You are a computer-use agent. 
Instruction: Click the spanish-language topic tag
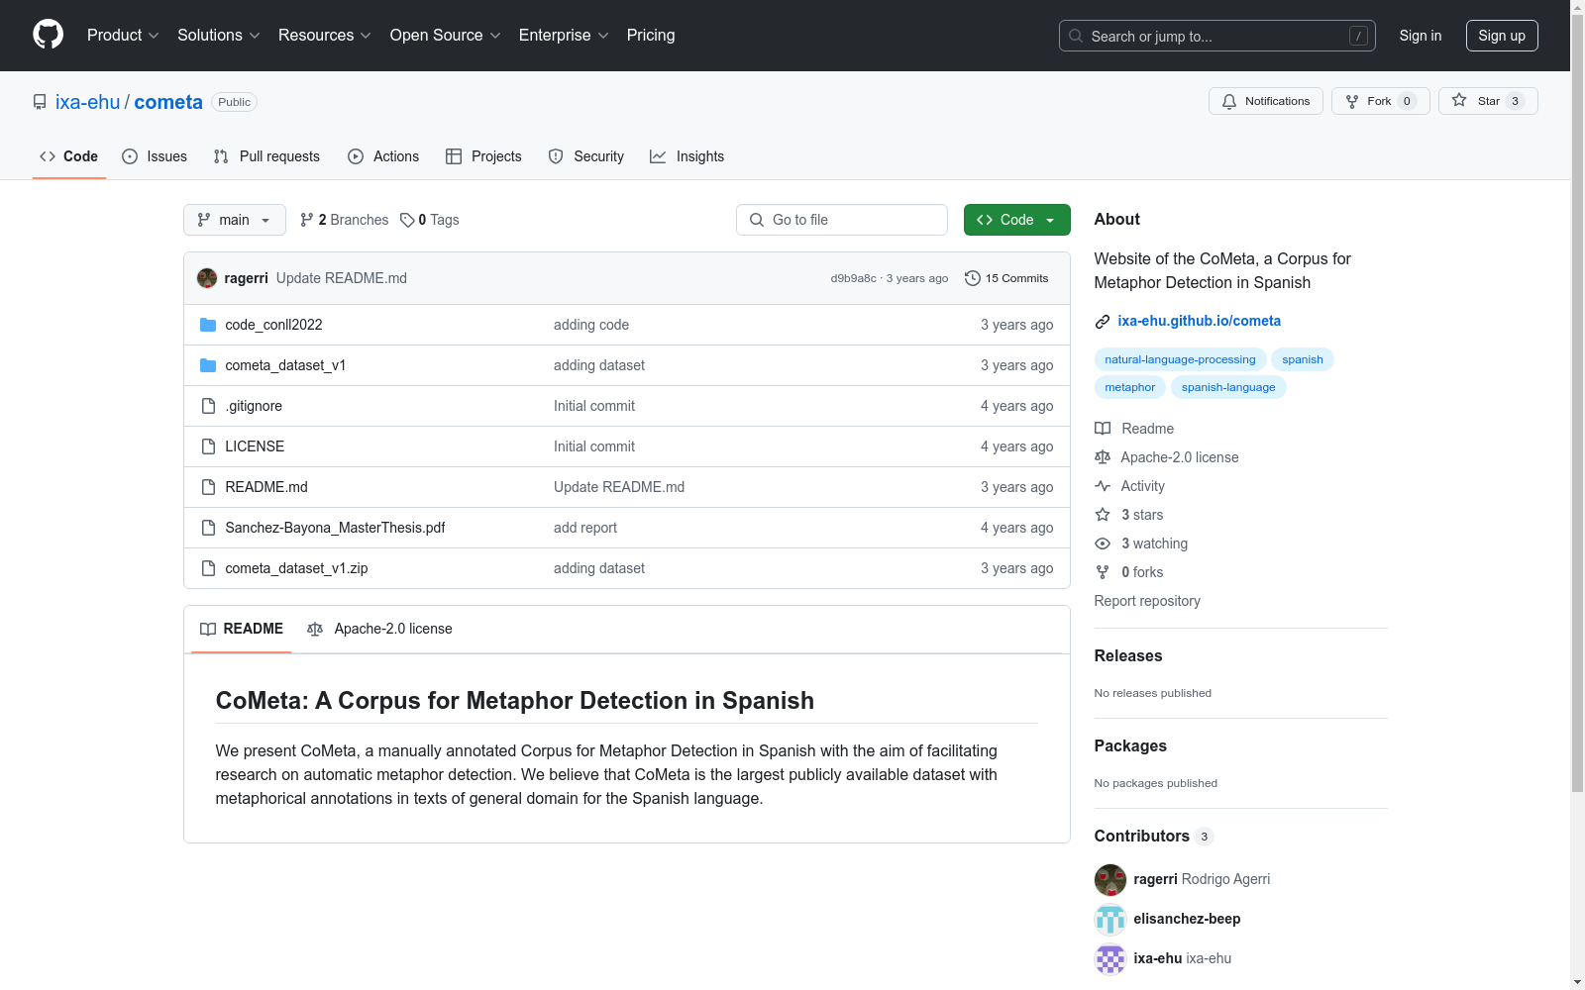1228,387
